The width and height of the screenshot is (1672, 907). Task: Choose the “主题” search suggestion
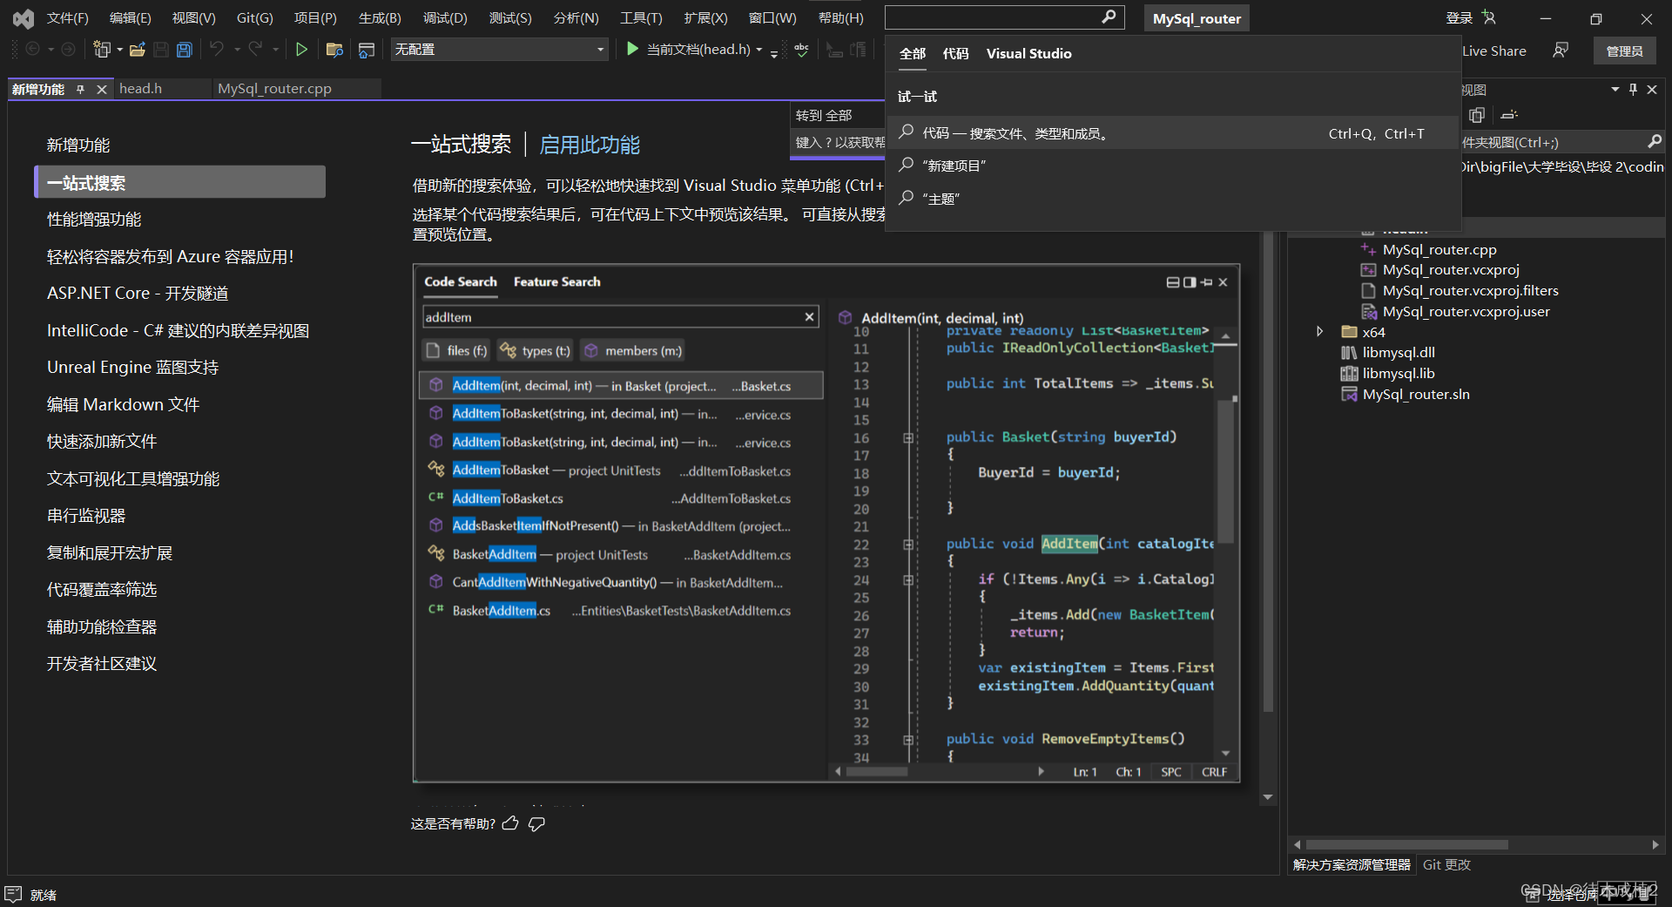click(x=1172, y=199)
